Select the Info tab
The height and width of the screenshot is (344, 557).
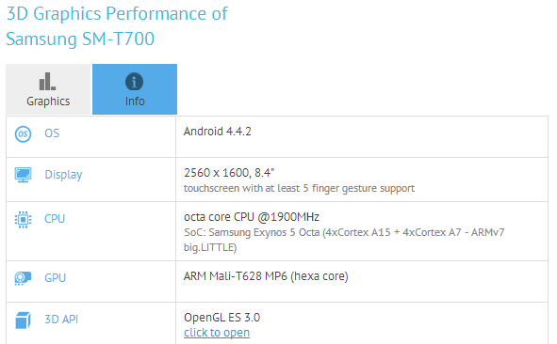point(135,89)
